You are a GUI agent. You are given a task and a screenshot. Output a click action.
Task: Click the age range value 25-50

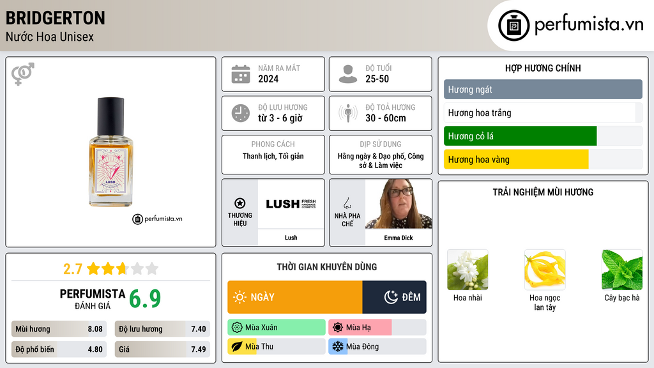point(377,79)
